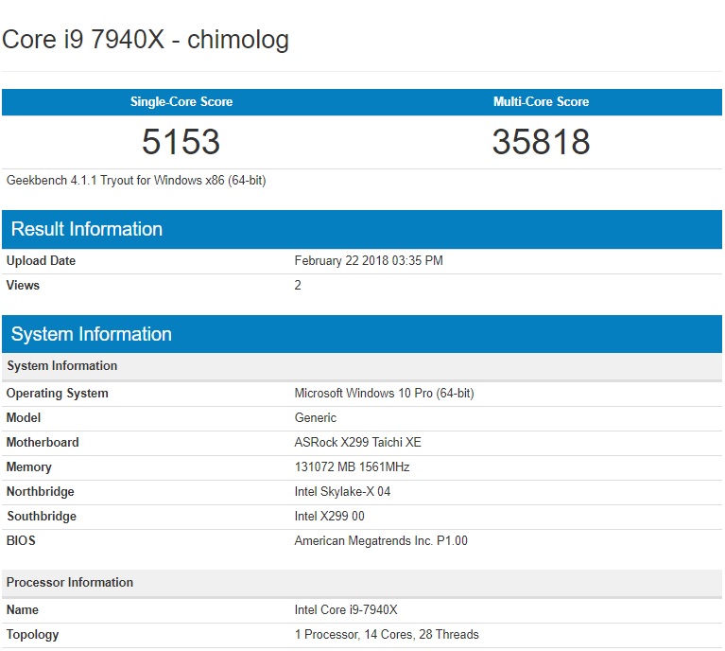Click the Views count value 2

point(298,285)
